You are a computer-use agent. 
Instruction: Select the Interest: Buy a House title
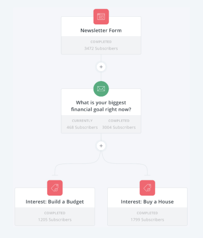147,202
